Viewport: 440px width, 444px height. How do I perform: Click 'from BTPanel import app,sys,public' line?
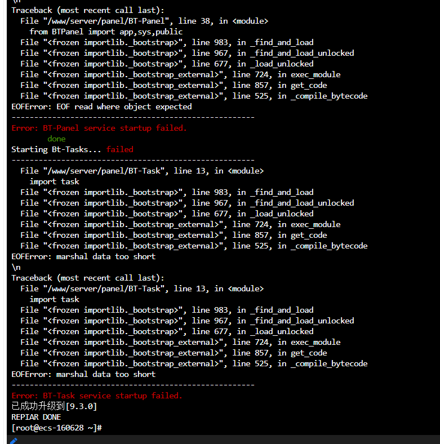tap(106, 32)
